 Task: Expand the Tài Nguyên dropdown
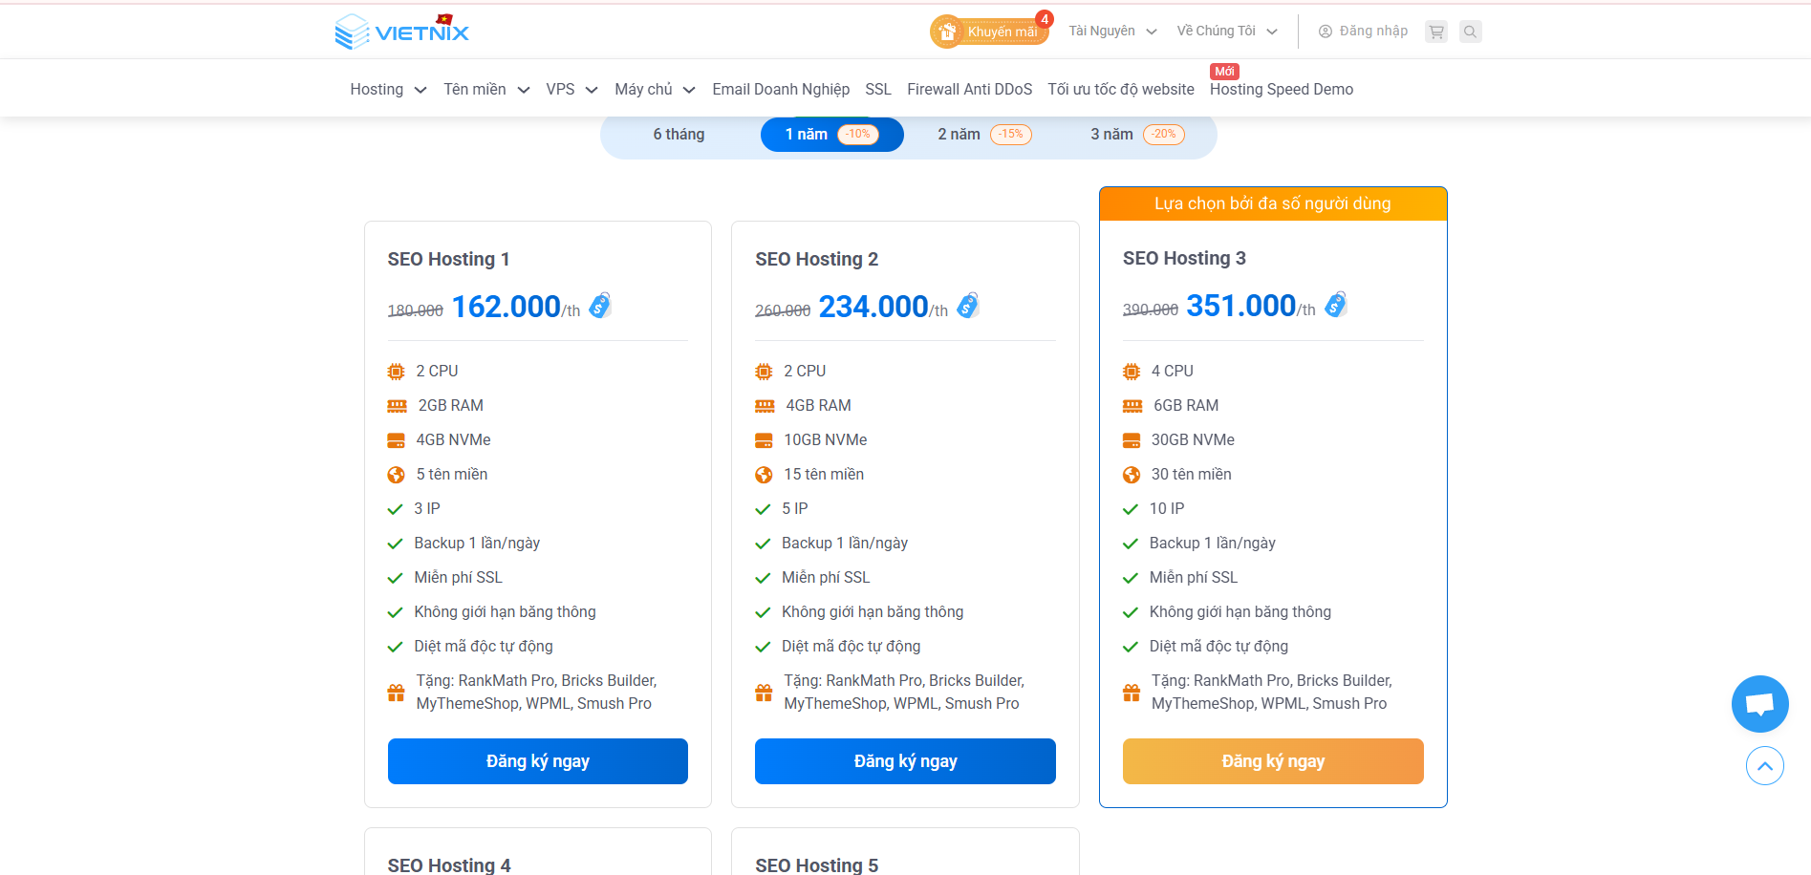[1112, 32]
